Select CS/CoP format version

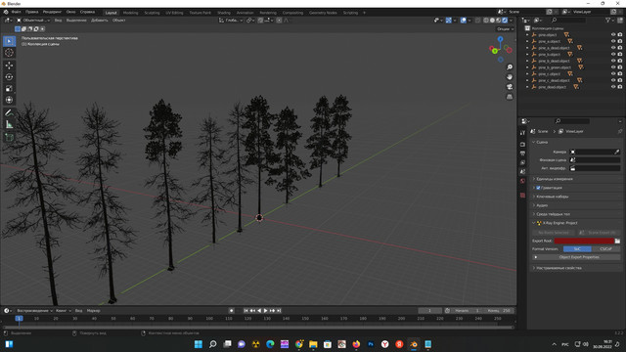(605, 249)
